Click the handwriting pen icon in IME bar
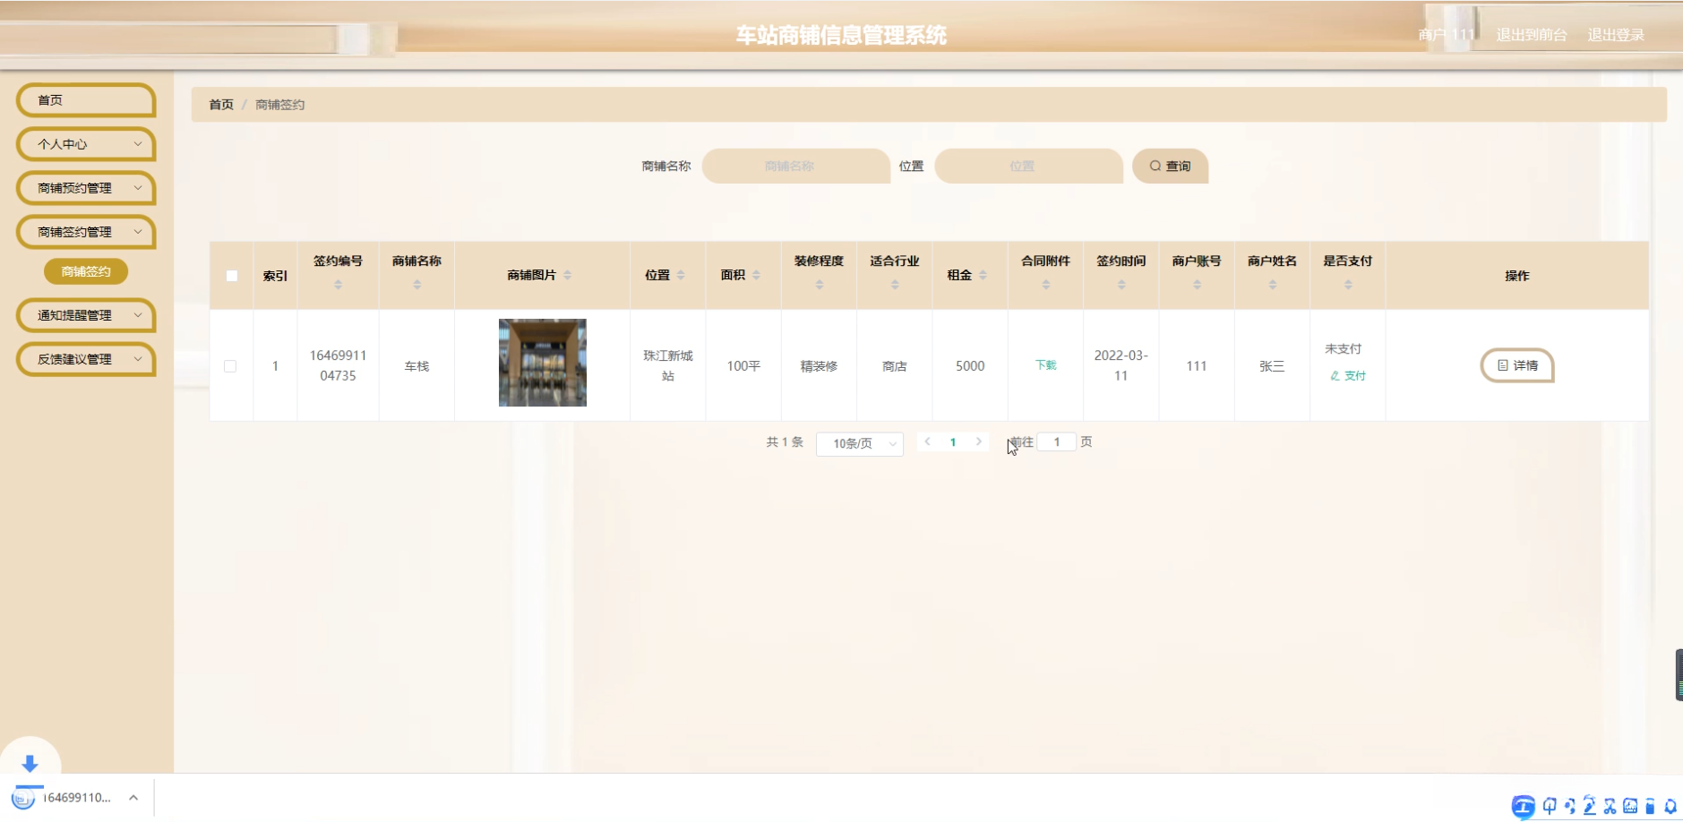The width and height of the screenshot is (1683, 822). click(x=1590, y=806)
